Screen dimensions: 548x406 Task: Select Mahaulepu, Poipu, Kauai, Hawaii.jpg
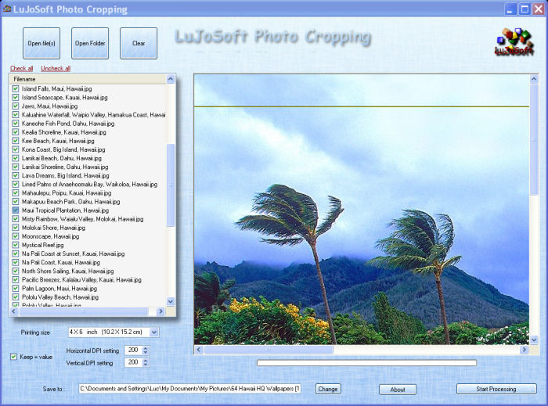(x=67, y=193)
